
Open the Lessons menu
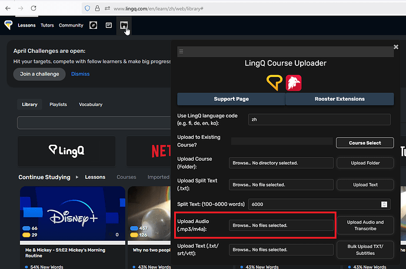[x=26, y=25]
